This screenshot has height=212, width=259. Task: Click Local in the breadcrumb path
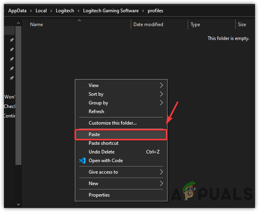41,11
